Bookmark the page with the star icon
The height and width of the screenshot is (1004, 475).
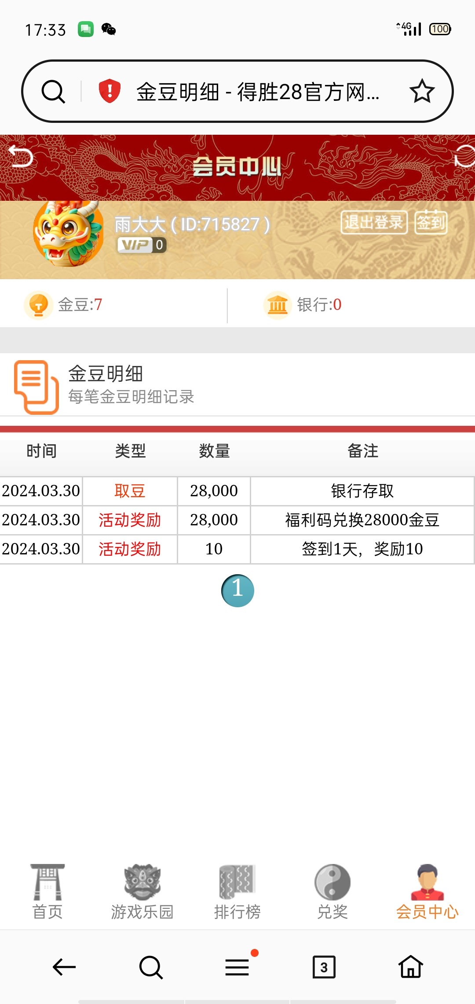422,91
